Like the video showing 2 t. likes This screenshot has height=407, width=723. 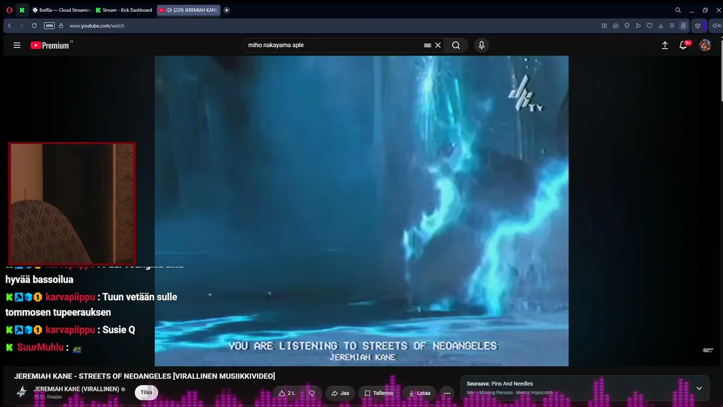(x=287, y=393)
